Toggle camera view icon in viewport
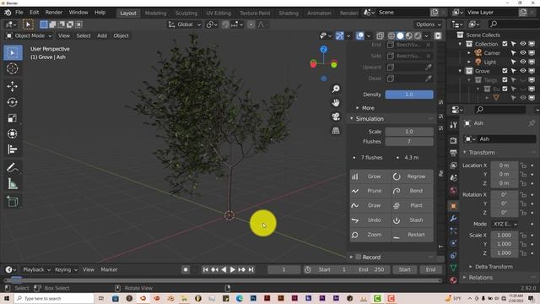Screen dimensions: 540x304 pyautogui.click(x=336, y=117)
